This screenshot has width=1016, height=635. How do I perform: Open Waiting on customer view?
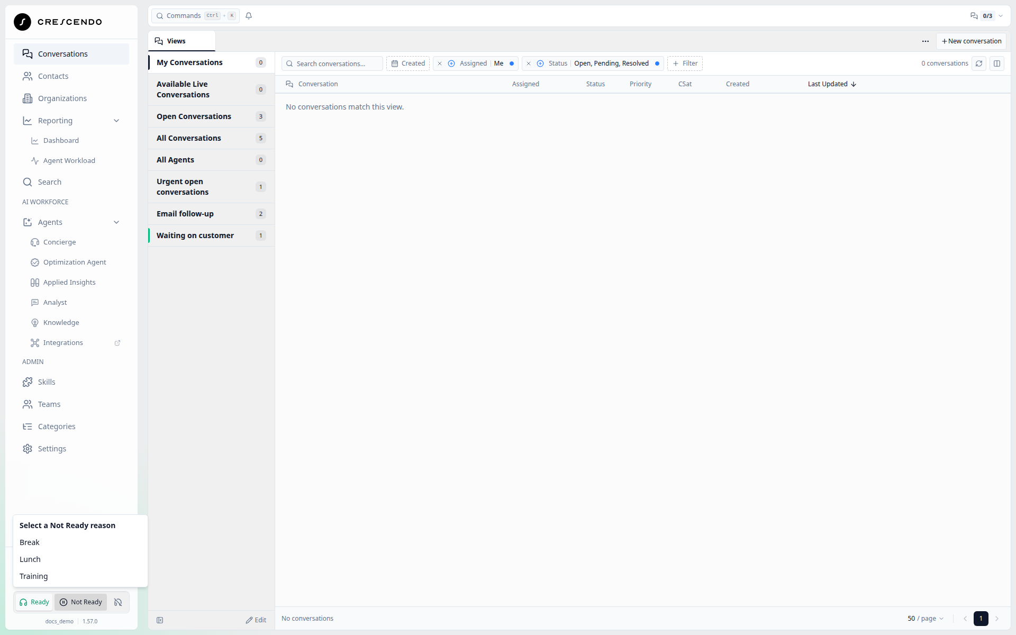(211, 235)
